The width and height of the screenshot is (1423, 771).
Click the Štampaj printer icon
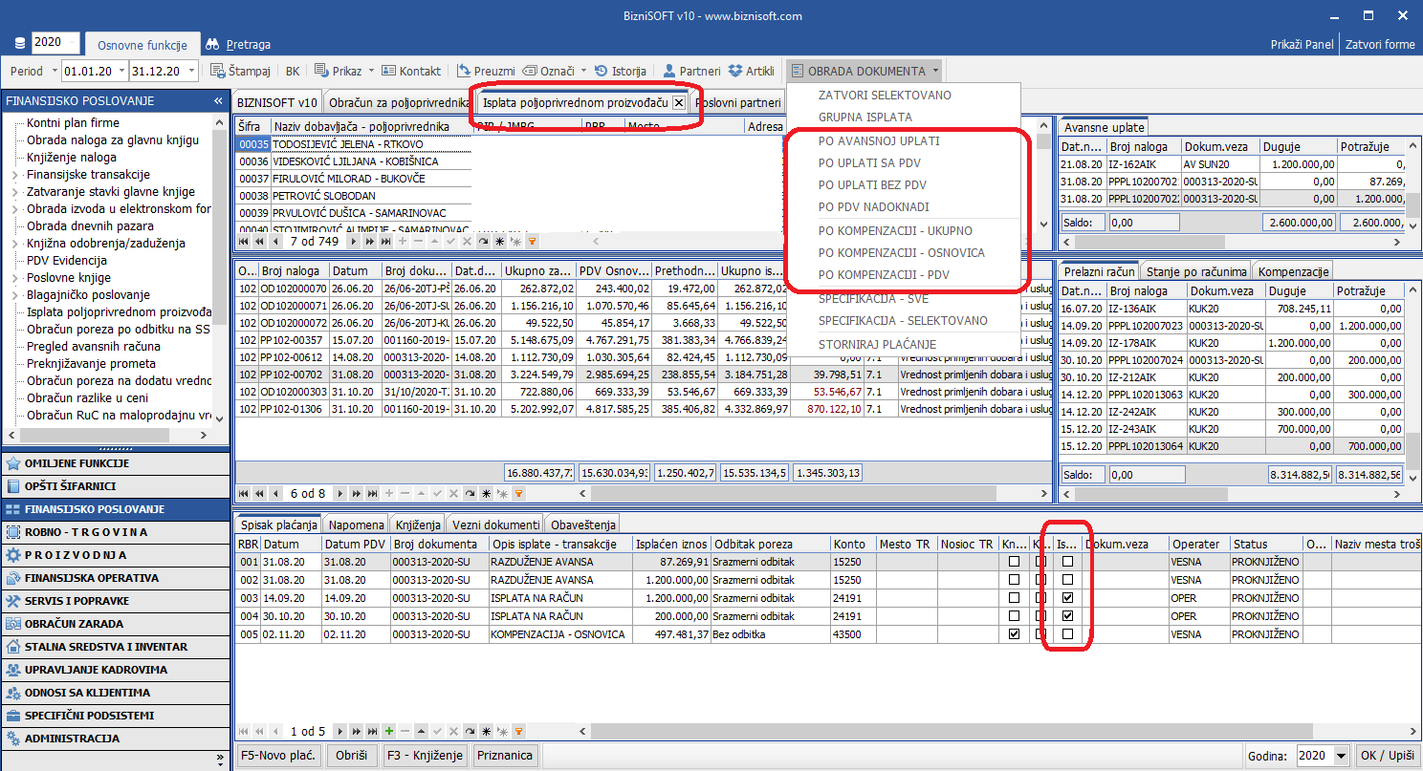click(x=217, y=71)
